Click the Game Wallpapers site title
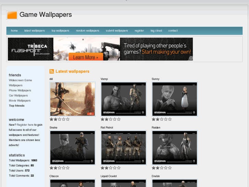Screen dimensions: 249x187 (46, 15)
